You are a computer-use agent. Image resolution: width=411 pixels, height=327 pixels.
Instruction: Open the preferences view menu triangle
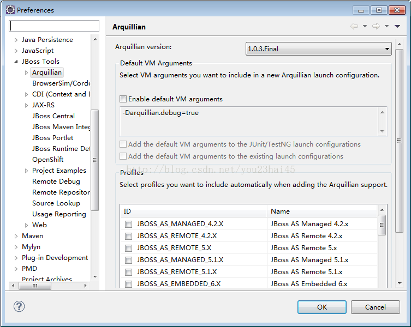[397, 26]
